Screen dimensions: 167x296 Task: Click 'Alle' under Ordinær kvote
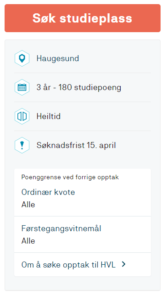pyautogui.click(x=28, y=205)
